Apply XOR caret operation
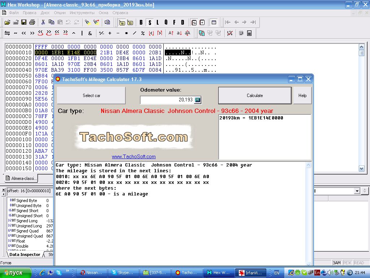Image resolution: width=370 pixels, height=278 pixels. click(x=74, y=33)
